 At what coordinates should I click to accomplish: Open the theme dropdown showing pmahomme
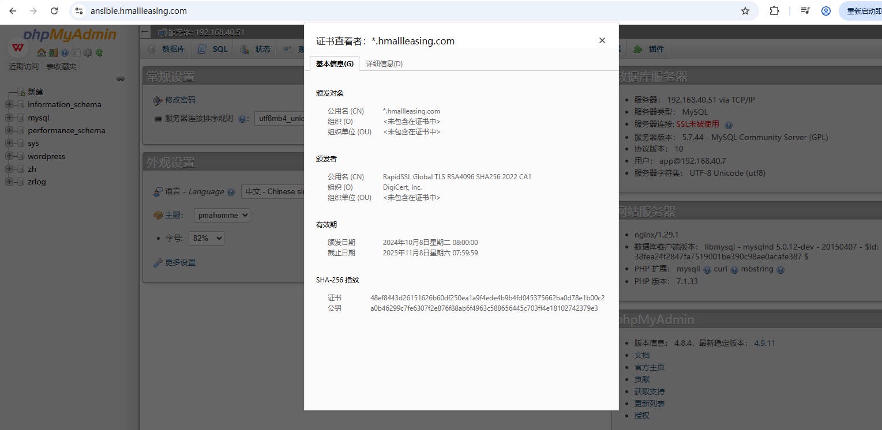[222, 215]
